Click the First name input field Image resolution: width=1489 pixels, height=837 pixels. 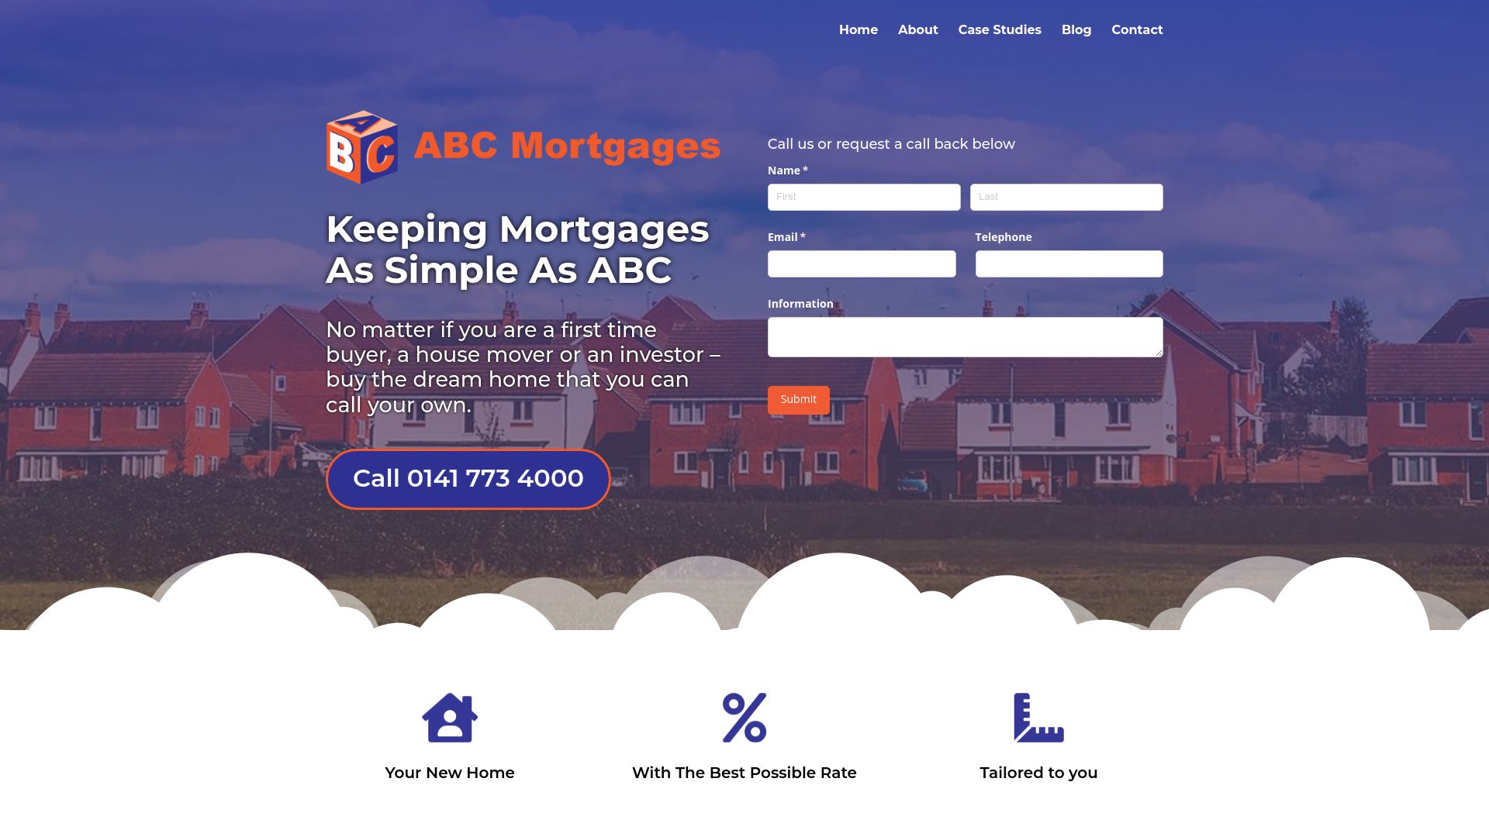(864, 198)
